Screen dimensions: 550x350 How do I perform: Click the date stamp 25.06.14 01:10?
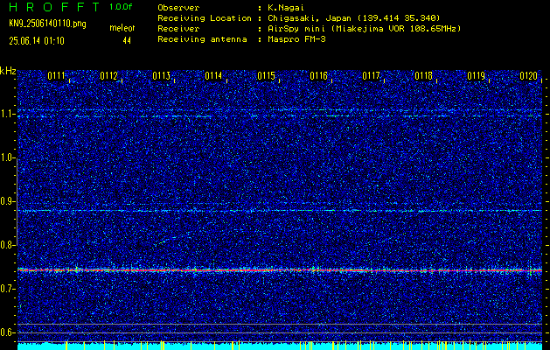coord(37,41)
